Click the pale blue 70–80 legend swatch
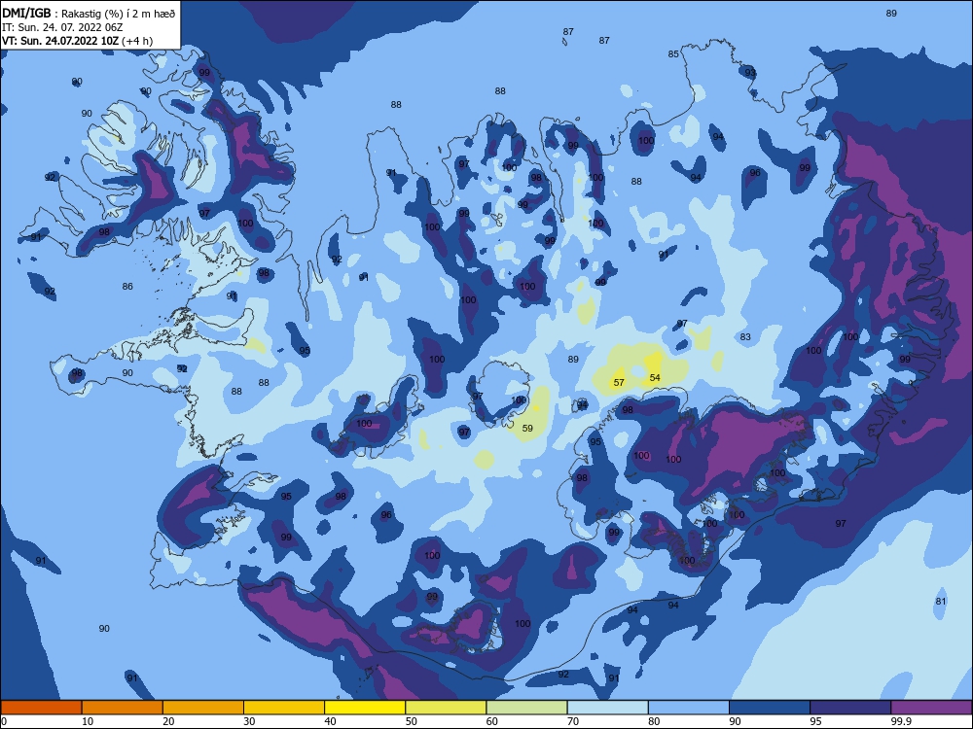Screen dimensions: 973x729 coord(607,708)
